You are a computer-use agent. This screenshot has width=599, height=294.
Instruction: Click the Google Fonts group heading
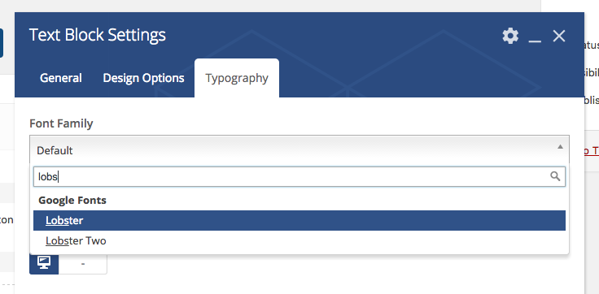[72, 200]
